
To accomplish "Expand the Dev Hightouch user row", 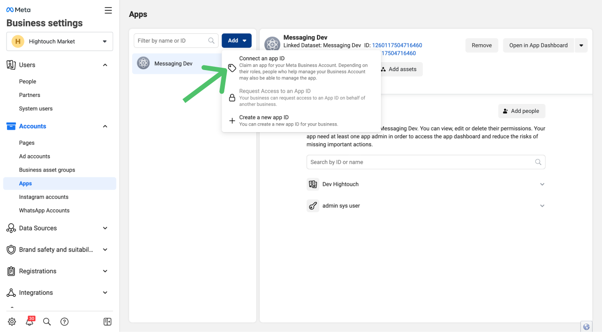I will [x=542, y=184].
